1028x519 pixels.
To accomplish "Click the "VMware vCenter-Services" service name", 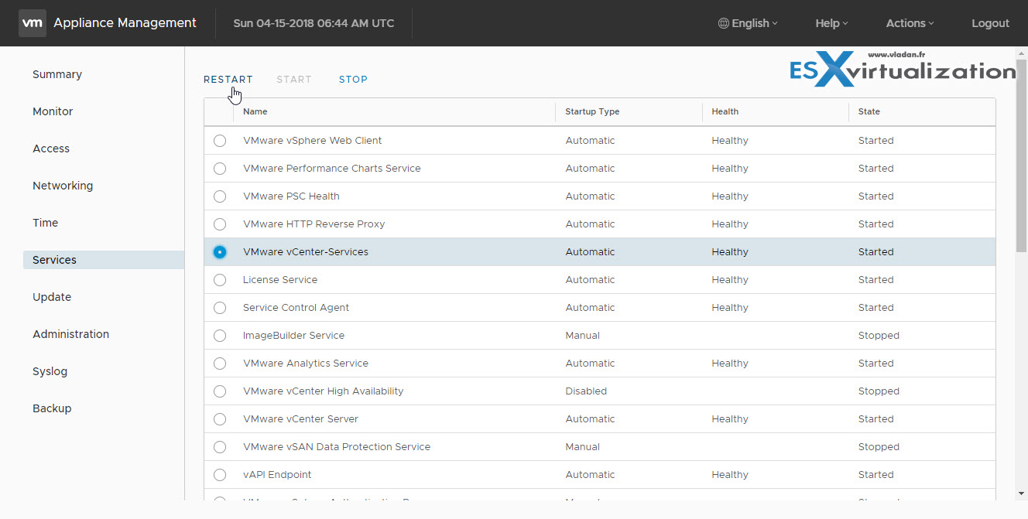I will [x=306, y=252].
